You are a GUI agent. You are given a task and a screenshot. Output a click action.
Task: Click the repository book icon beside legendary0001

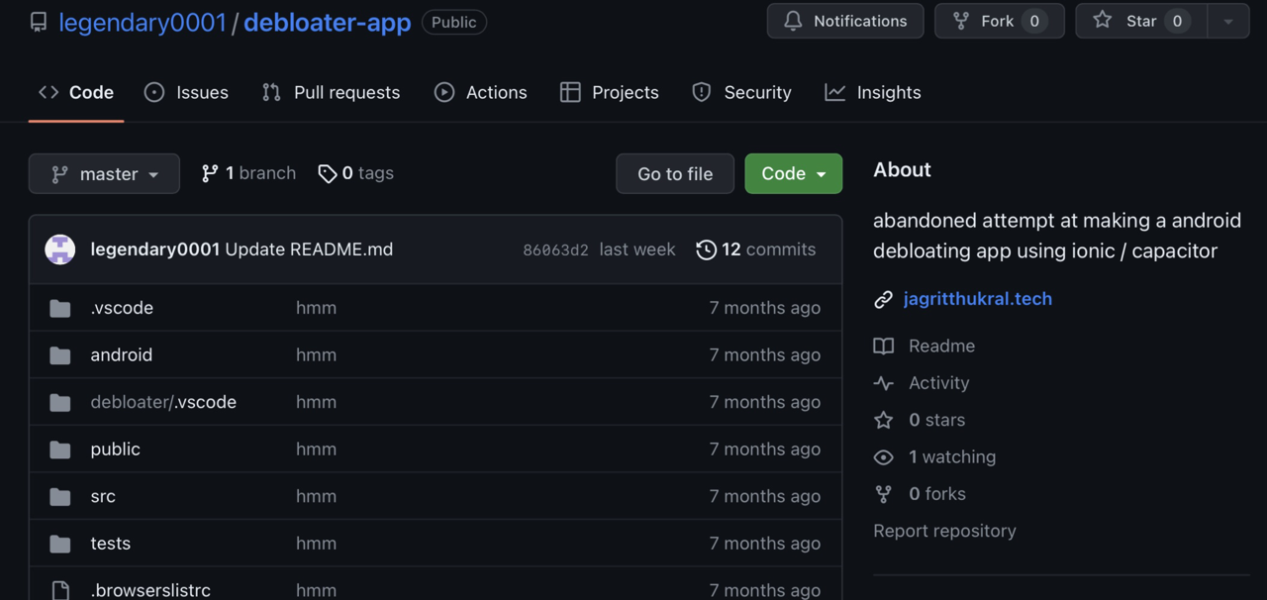pyautogui.click(x=39, y=22)
